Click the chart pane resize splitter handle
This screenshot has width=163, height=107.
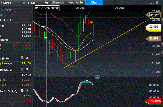97,77
